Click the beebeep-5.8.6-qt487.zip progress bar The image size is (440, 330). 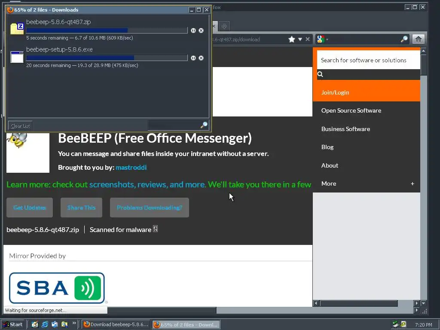point(107,31)
